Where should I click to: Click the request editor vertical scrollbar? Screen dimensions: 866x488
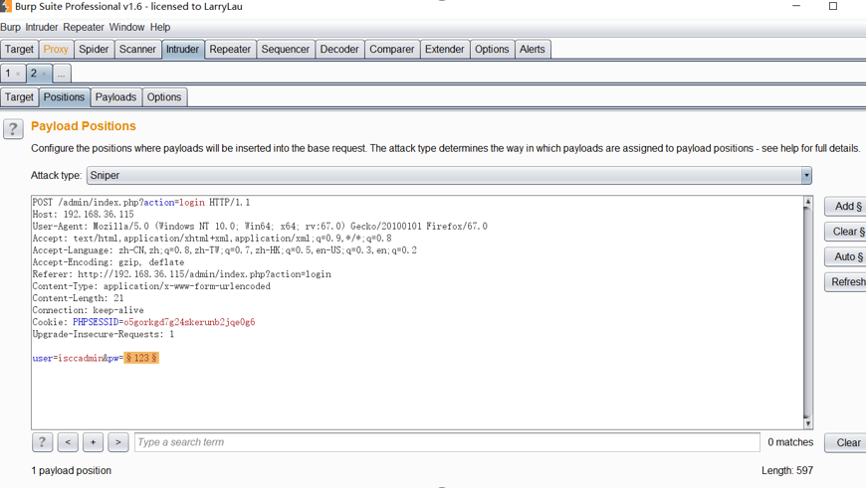coord(808,313)
